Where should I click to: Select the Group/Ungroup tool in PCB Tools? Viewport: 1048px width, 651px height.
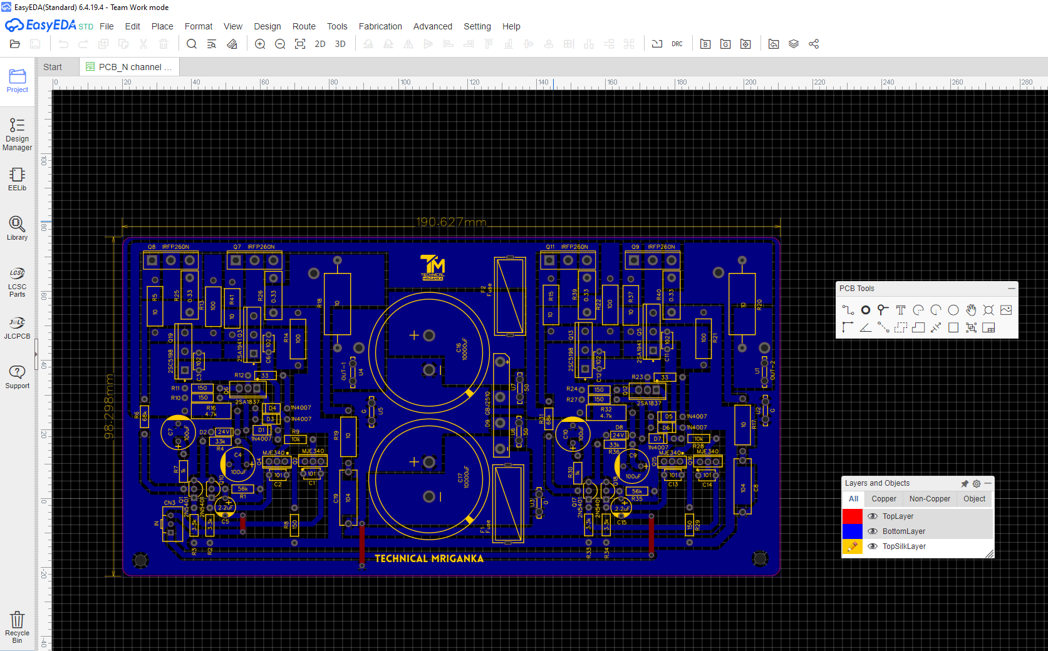(971, 327)
